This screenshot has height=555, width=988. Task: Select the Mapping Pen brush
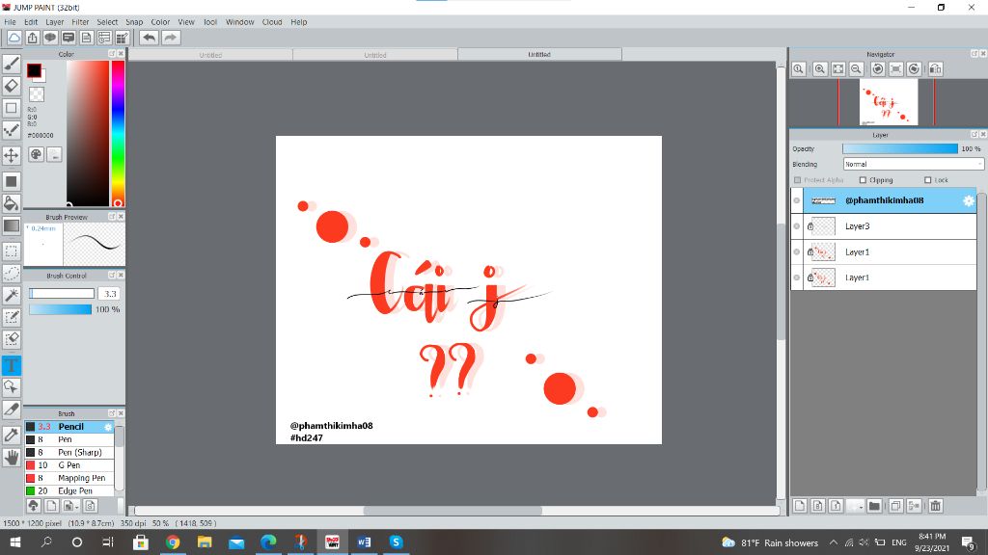(x=69, y=478)
